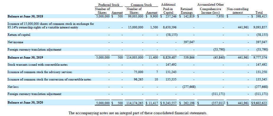Select the 9,093,857 total value
273x116 pixels.
tap(260, 27)
